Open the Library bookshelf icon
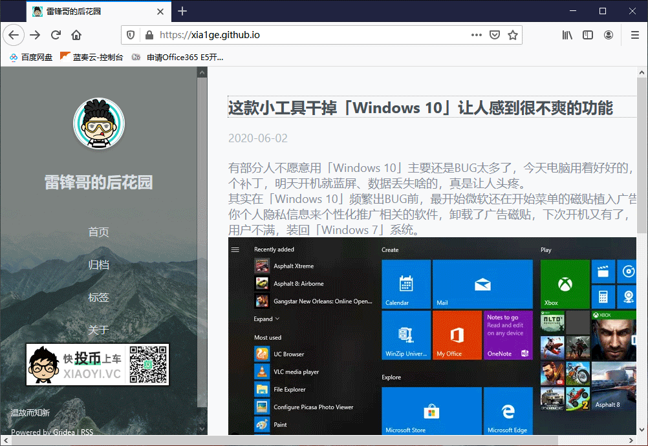This screenshot has width=648, height=446. tap(567, 35)
